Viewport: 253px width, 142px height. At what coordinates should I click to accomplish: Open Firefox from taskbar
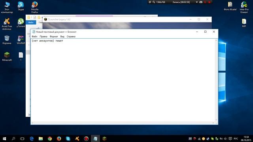point(59,138)
